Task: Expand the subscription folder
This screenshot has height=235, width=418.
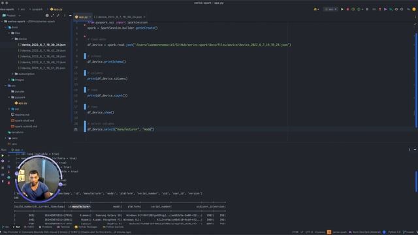Action: [12, 74]
